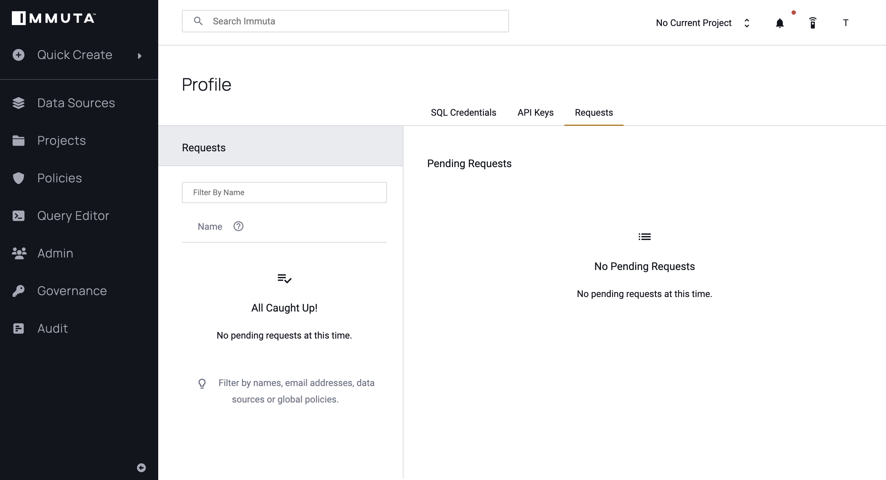
Task: Go to Projects
Action: (62, 140)
